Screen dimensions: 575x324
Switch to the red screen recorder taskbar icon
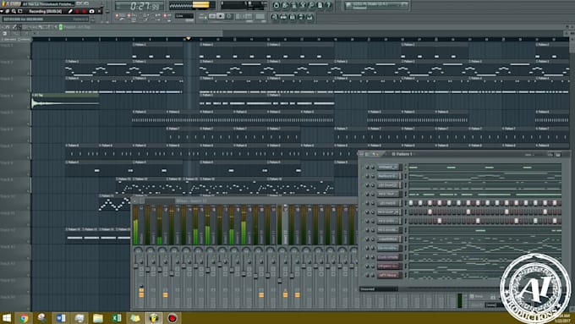[x=172, y=318]
